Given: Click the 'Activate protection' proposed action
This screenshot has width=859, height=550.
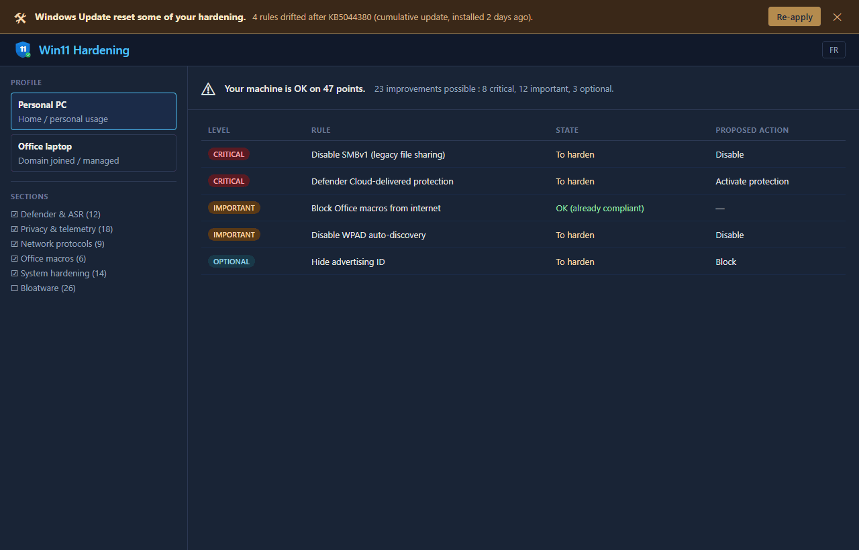Looking at the screenshot, I should pyautogui.click(x=752, y=181).
